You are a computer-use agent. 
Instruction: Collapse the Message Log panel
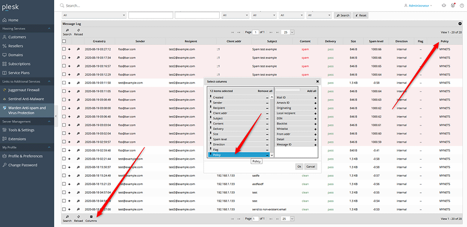(x=460, y=24)
